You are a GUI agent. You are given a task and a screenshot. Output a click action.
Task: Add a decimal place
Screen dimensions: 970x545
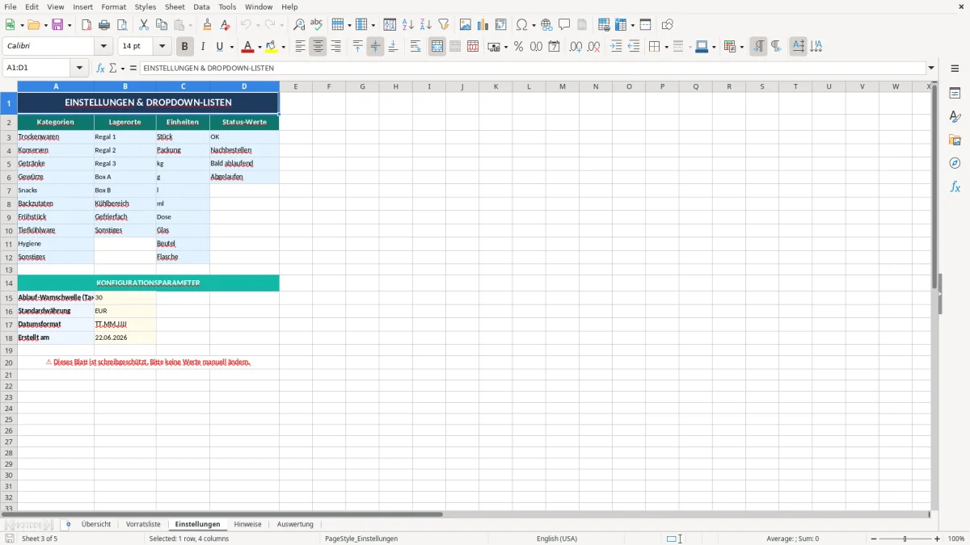coord(576,47)
